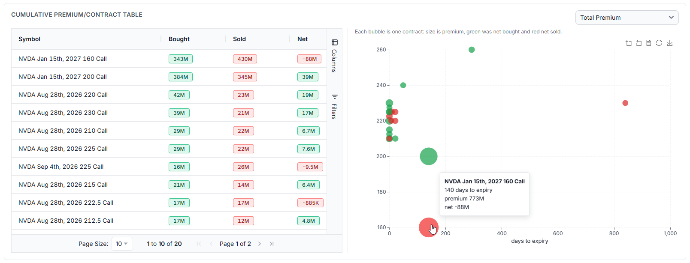The width and height of the screenshot is (690, 263).
Task: Click the 16M bought value badge
Action: click(x=179, y=167)
